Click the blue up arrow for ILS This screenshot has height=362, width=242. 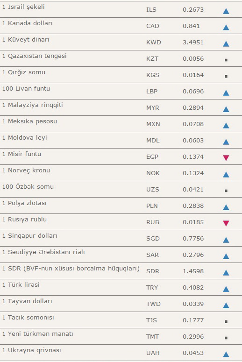click(226, 11)
